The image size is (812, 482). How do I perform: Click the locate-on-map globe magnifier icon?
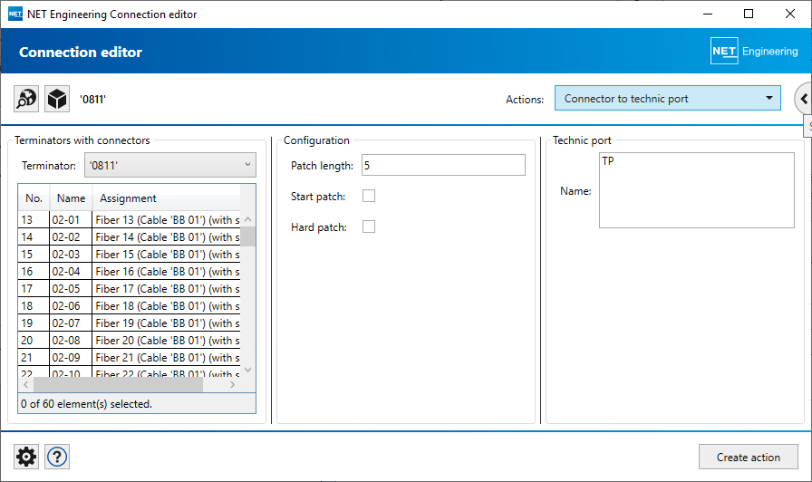point(26,99)
